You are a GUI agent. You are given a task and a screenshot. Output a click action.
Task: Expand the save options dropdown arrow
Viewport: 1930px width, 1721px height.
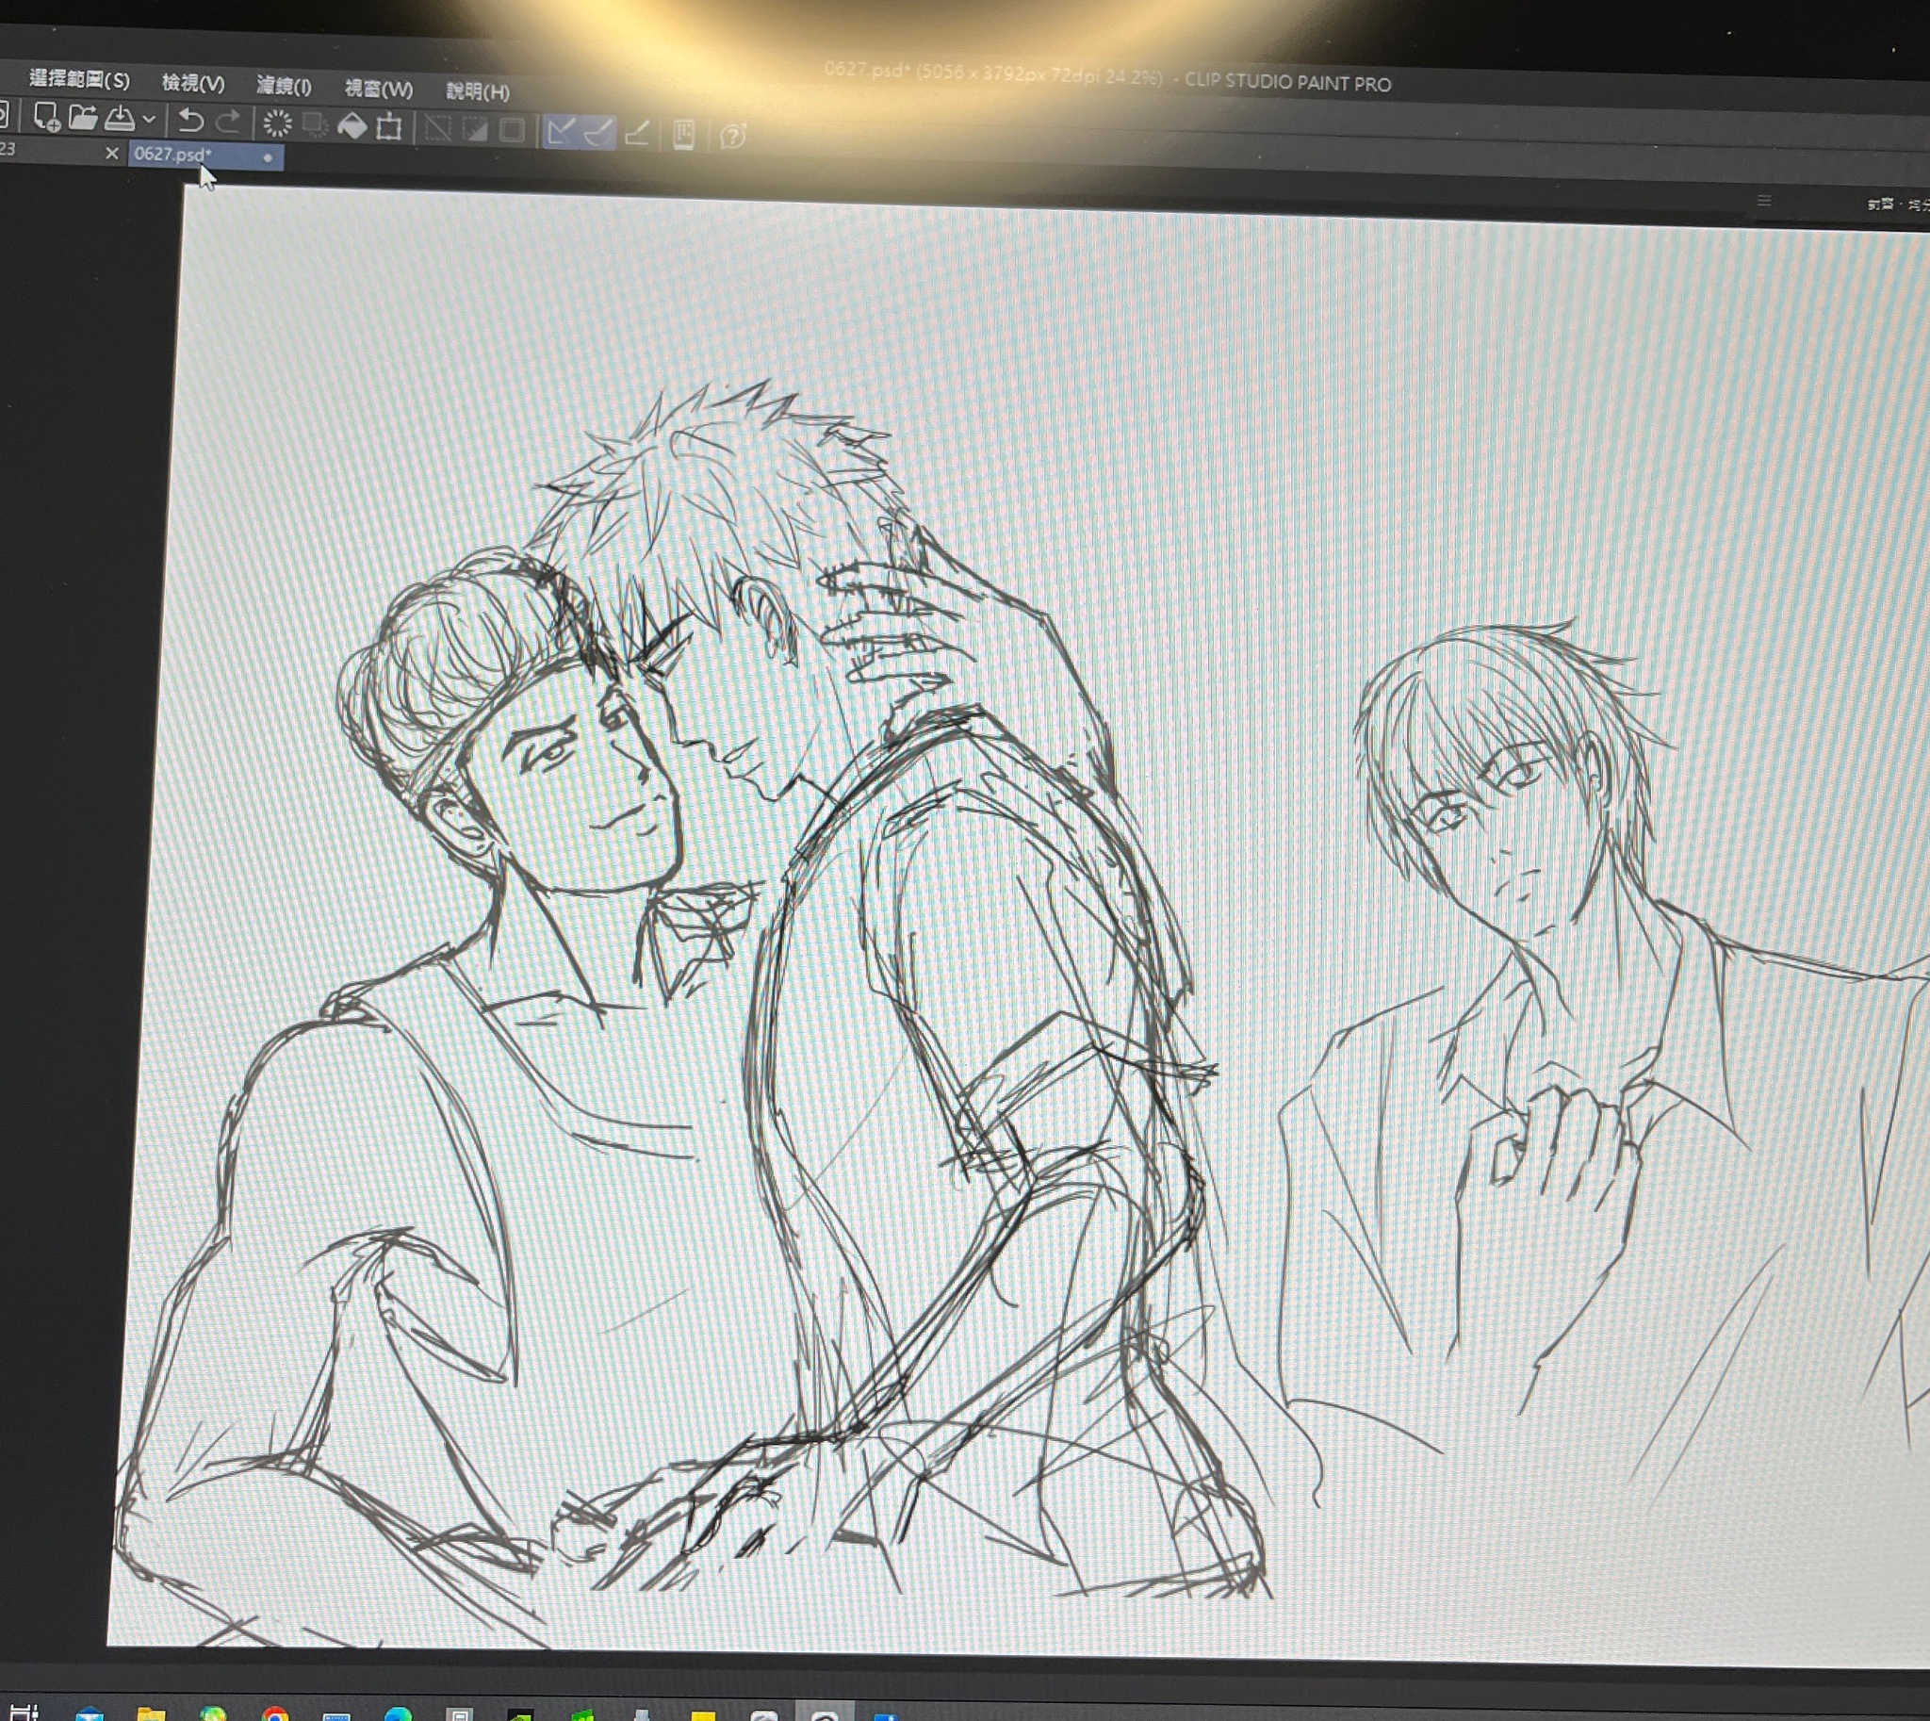click(x=149, y=120)
